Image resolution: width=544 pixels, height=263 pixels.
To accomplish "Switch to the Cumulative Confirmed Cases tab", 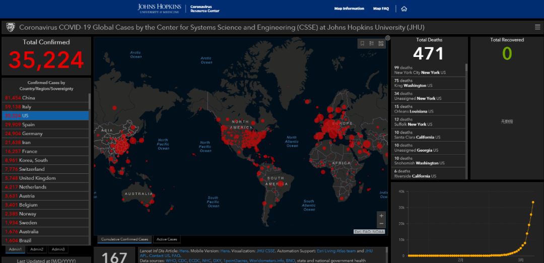I will [124, 239].
